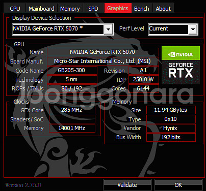206x191 pixels.
Task: Click the revision value A1
Action: click(x=144, y=70)
